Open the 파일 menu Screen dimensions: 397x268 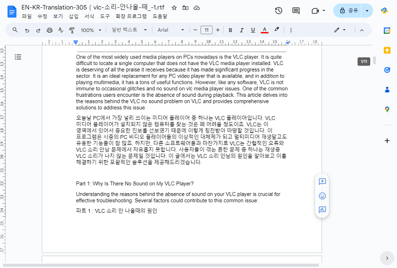point(27,16)
